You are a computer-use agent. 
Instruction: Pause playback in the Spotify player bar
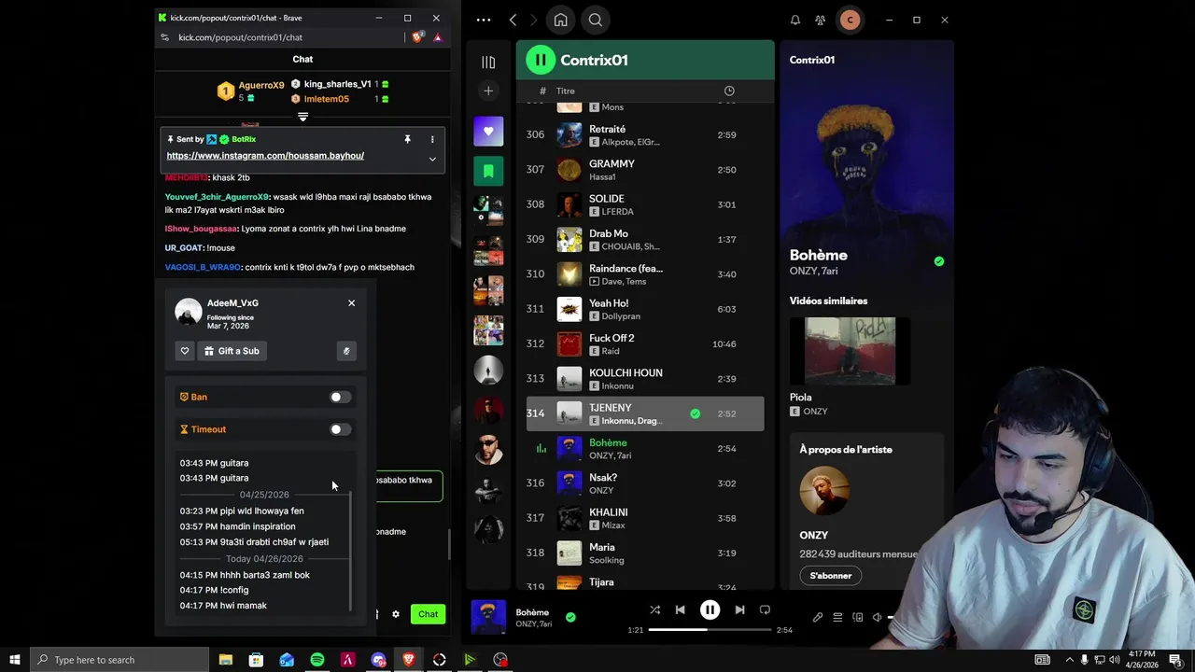(x=710, y=609)
